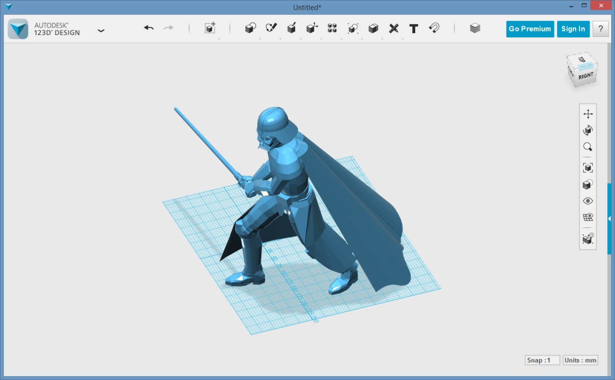
Task: Expand the 123D Design application menu chevron
Action: (x=101, y=30)
